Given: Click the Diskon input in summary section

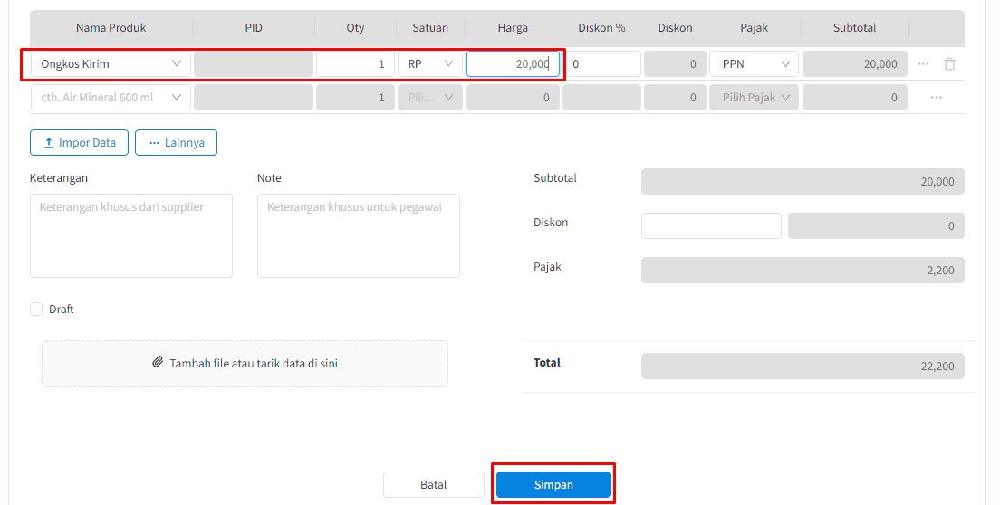Looking at the screenshot, I should tap(711, 226).
